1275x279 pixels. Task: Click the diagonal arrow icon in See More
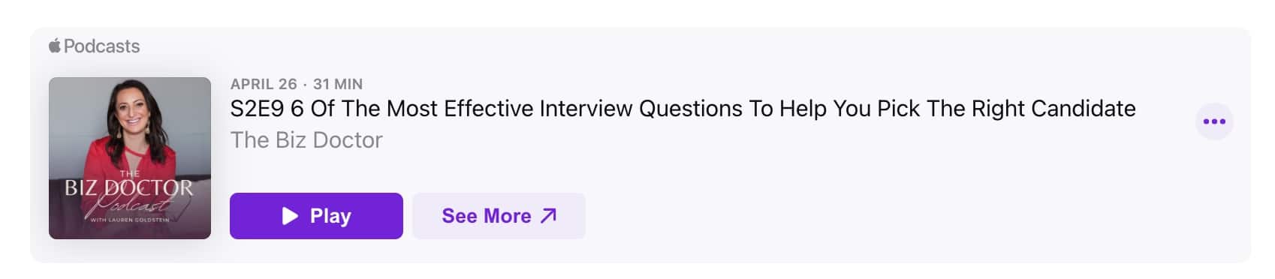point(549,215)
